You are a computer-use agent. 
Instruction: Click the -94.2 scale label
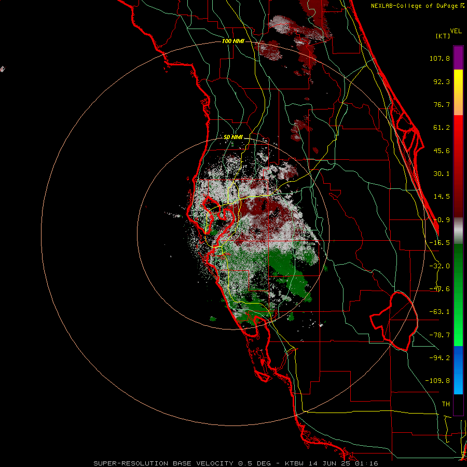(x=439, y=358)
